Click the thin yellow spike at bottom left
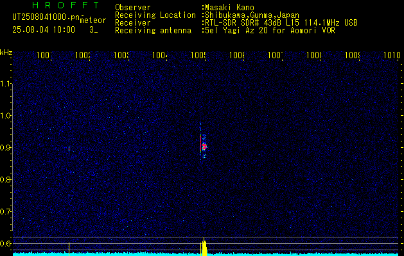The width and height of the screenshot is (404, 256). pos(69,249)
